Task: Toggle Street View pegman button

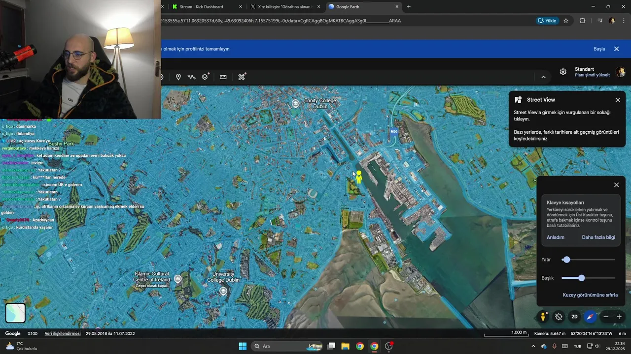Action: click(x=543, y=317)
